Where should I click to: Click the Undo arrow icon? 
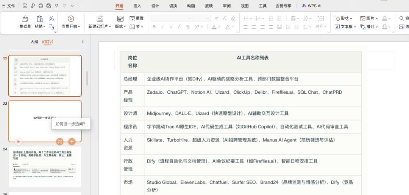[x=56, y=6]
